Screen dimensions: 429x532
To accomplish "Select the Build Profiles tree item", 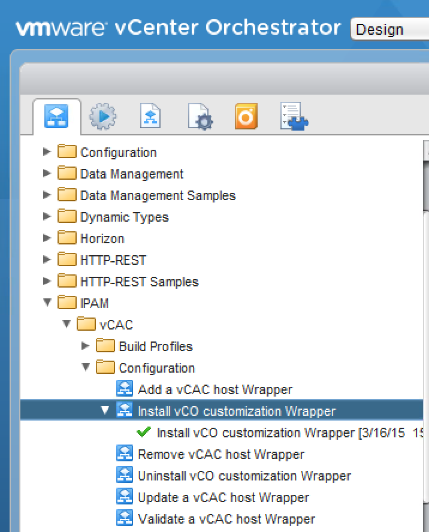I will click(x=156, y=347).
